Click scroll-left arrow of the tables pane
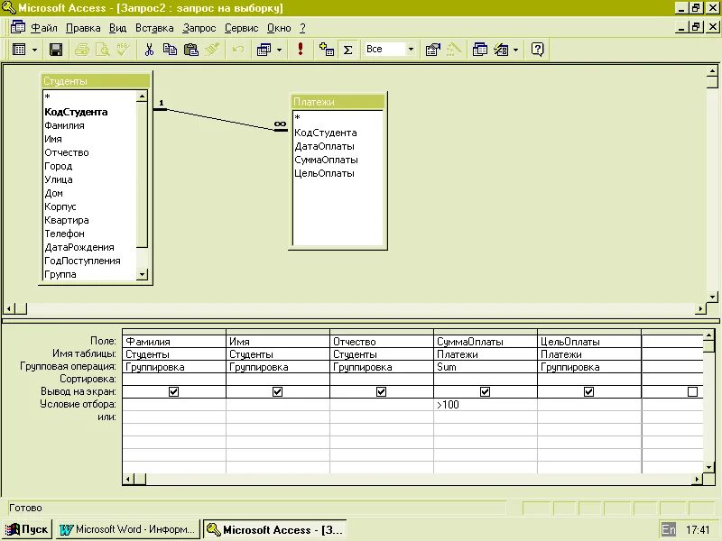The image size is (722, 541). [x=10, y=308]
